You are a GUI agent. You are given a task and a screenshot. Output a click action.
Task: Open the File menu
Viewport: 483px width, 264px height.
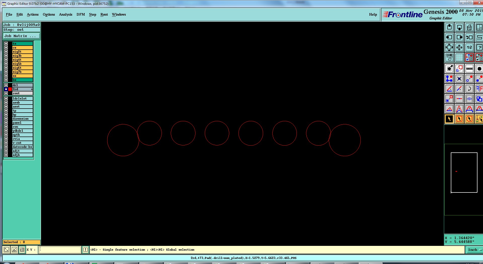click(9, 15)
